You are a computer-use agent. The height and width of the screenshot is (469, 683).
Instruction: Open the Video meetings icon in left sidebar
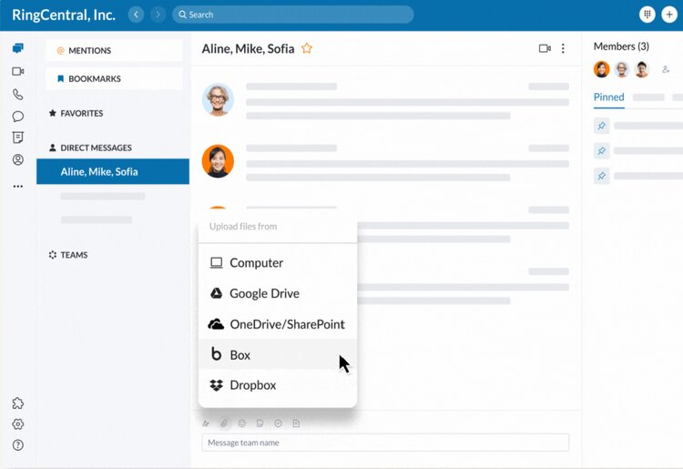17,71
